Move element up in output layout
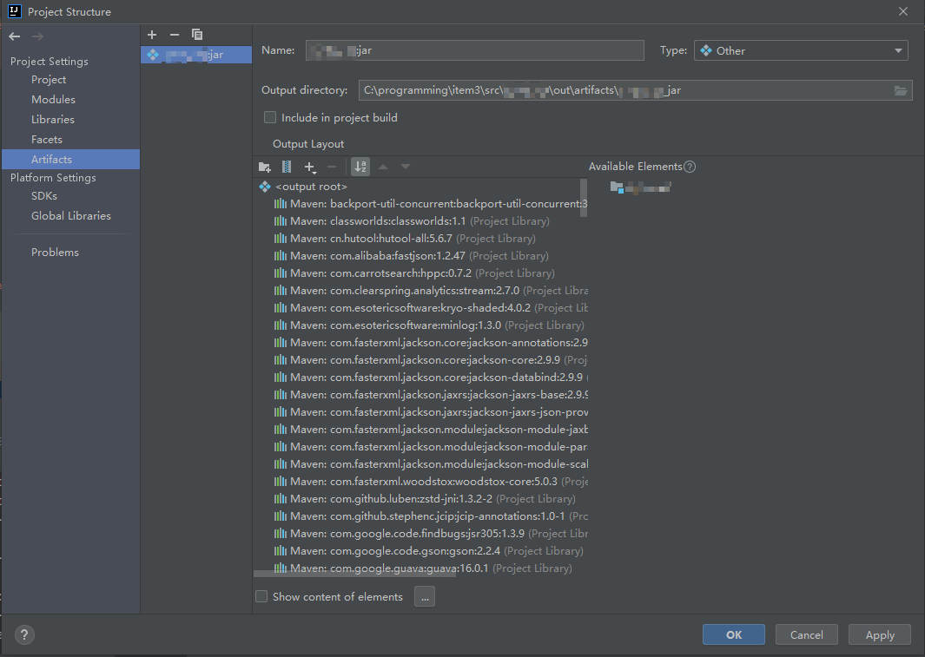925x657 pixels. 383,167
